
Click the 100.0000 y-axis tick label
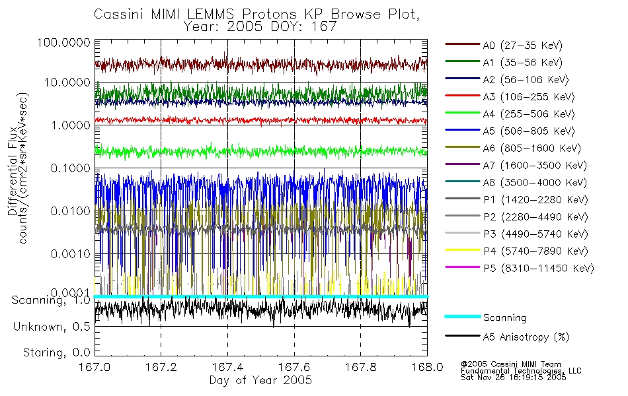(63, 42)
